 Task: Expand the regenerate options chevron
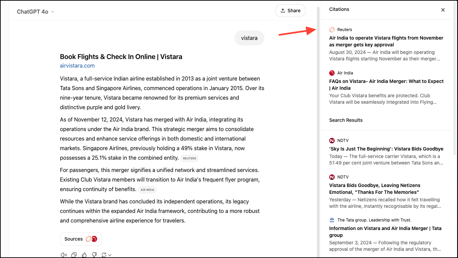click(110, 255)
